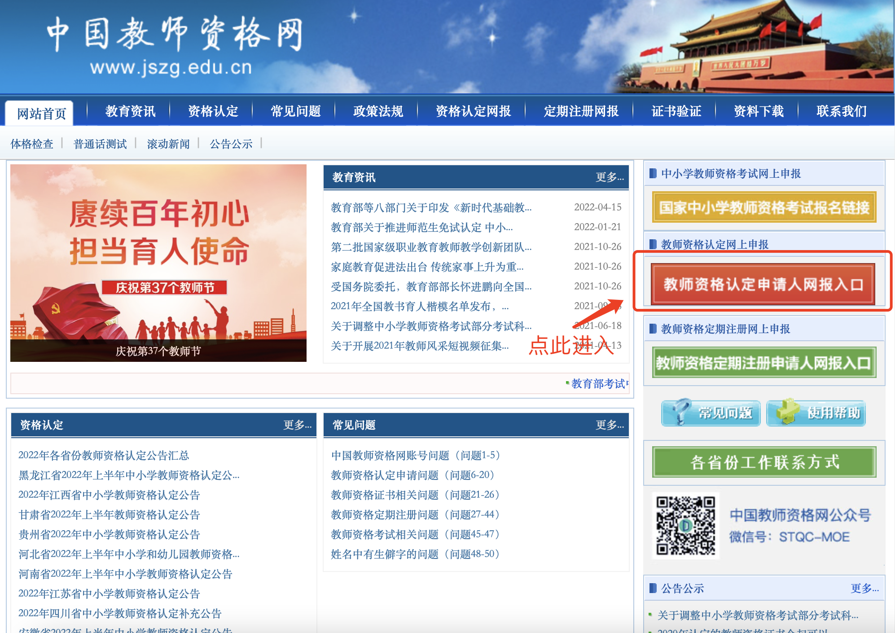This screenshot has height=633, width=895.
Task: Expand 更多 in the 公告公示 sidebar
Action: [864, 588]
